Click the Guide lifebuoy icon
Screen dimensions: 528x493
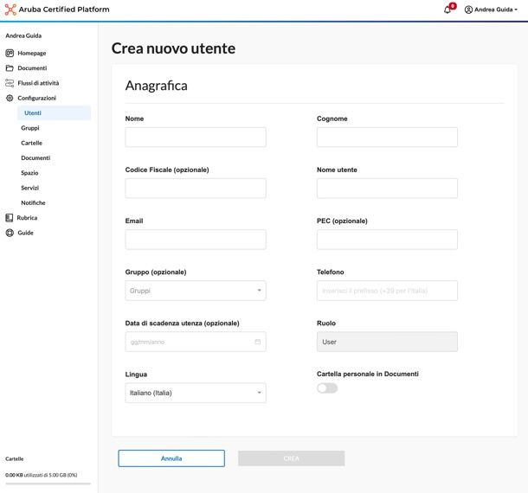[x=10, y=233]
